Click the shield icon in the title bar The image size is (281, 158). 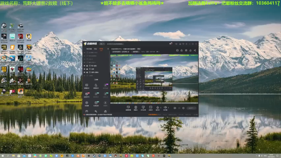183,44
